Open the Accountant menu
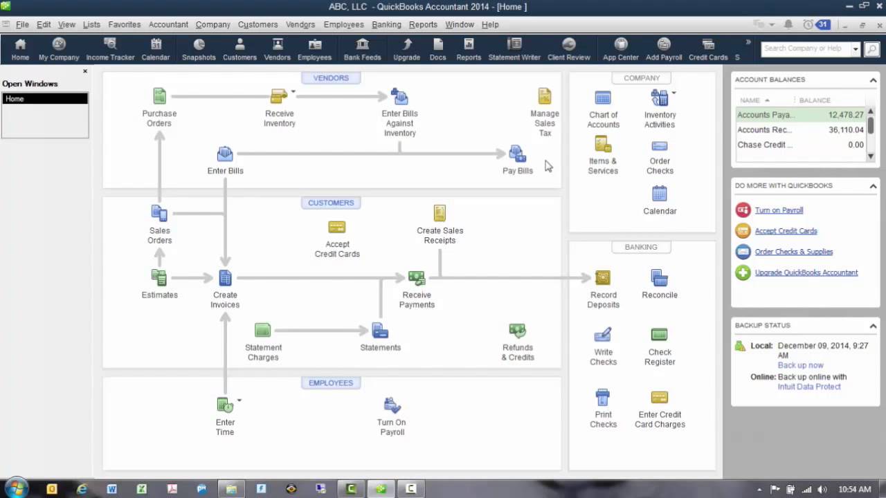The image size is (886, 498). click(x=168, y=24)
